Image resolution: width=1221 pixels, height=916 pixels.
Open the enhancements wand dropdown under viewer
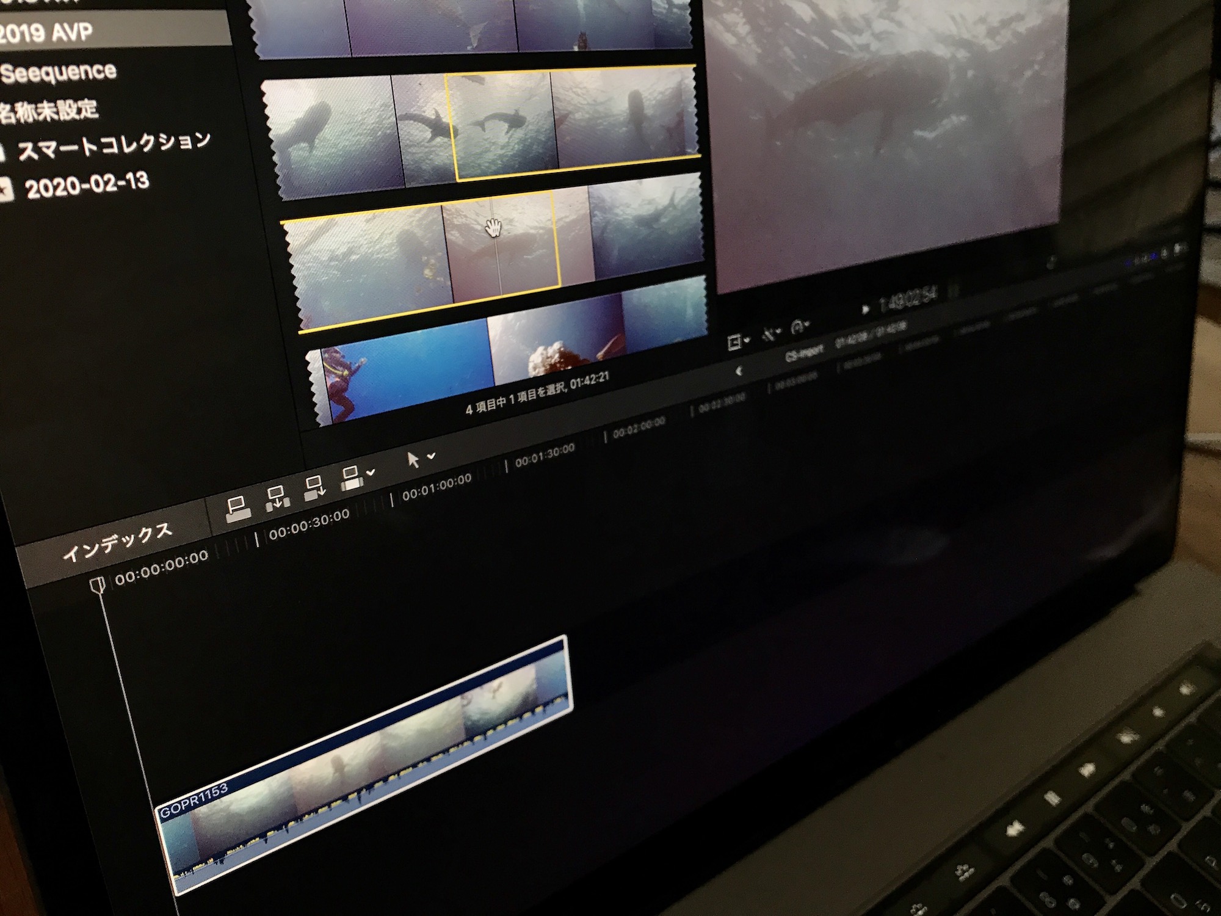[x=770, y=334]
